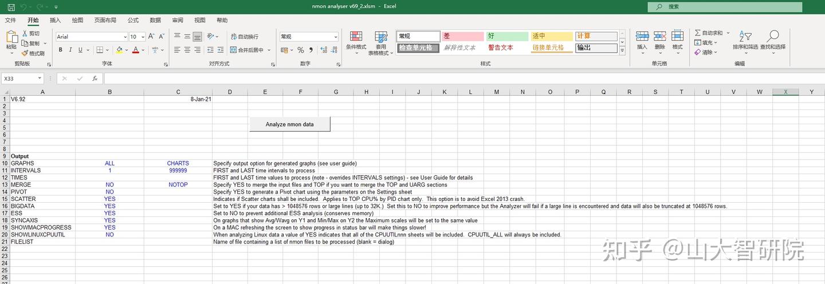Decrease decimal places
The height and width of the screenshot is (284, 825).
[x=333, y=50]
